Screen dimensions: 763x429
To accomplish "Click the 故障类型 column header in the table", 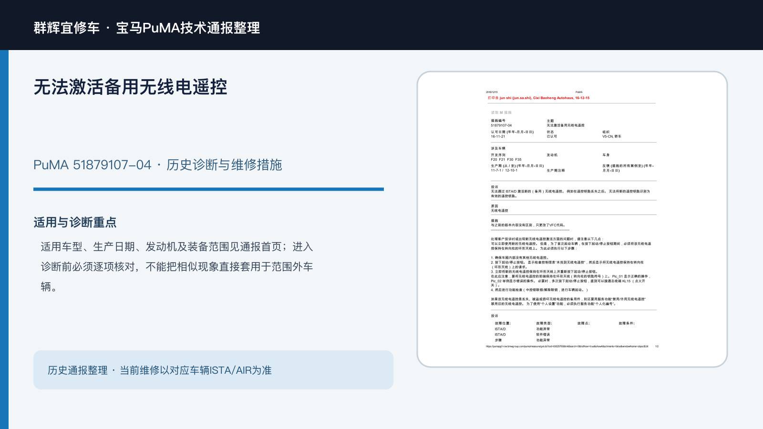I will [544, 323].
